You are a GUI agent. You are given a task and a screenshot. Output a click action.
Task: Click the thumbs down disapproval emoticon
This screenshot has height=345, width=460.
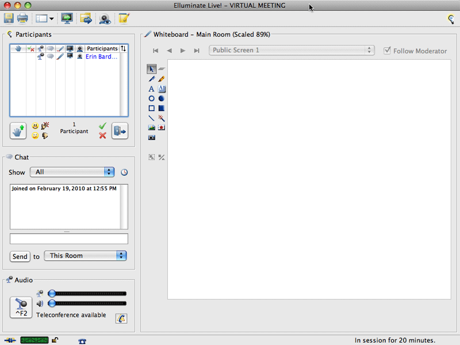click(45, 136)
